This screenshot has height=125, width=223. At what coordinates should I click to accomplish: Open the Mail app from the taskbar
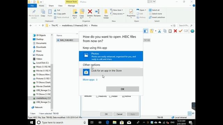tap(129, 122)
